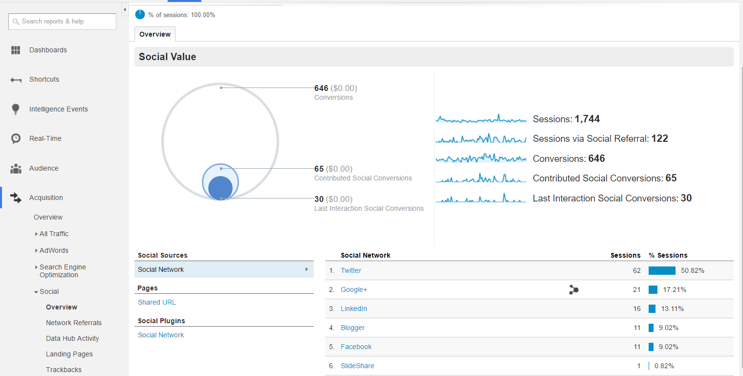The image size is (743, 376).
Task: Open Intelligence Events section
Action: pyautogui.click(x=59, y=109)
